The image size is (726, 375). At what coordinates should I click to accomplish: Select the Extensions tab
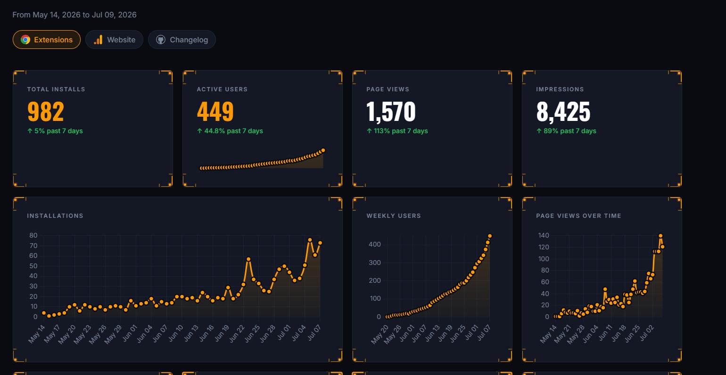[47, 40]
